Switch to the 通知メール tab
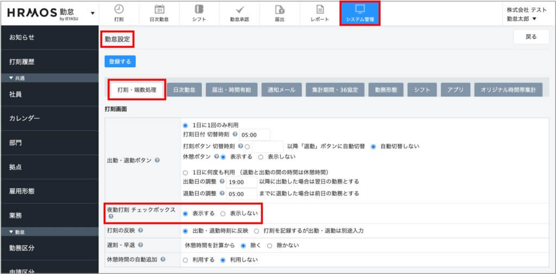The image size is (556, 274). (281, 90)
